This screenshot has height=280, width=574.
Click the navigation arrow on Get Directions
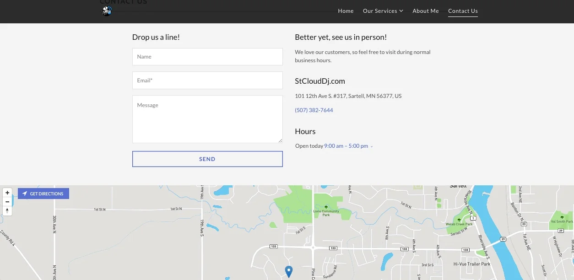(25, 193)
